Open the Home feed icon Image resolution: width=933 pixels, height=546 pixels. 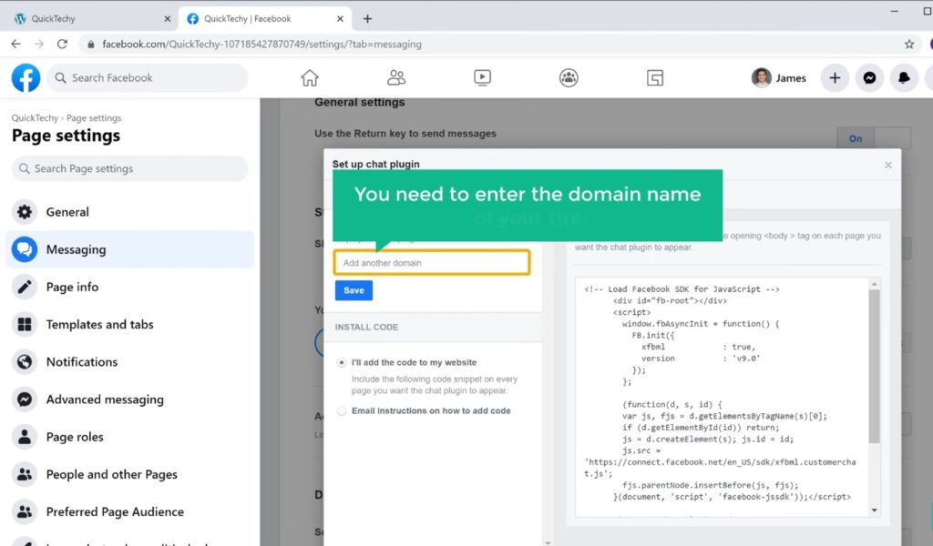tap(310, 77)
